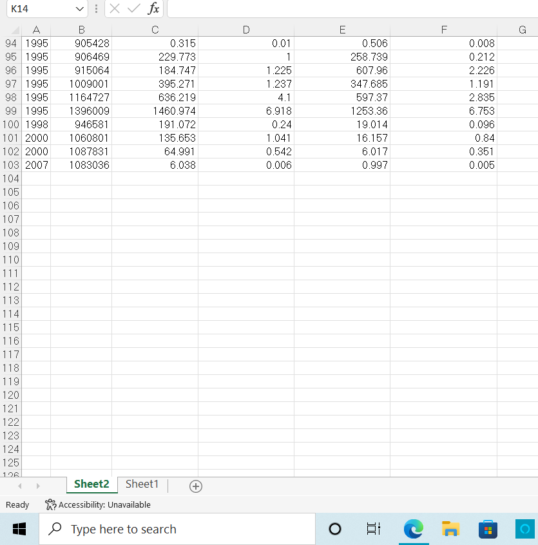Switch to the Sheet1 tab

click(141, 484)
